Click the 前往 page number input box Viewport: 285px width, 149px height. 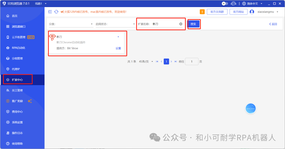192,61
